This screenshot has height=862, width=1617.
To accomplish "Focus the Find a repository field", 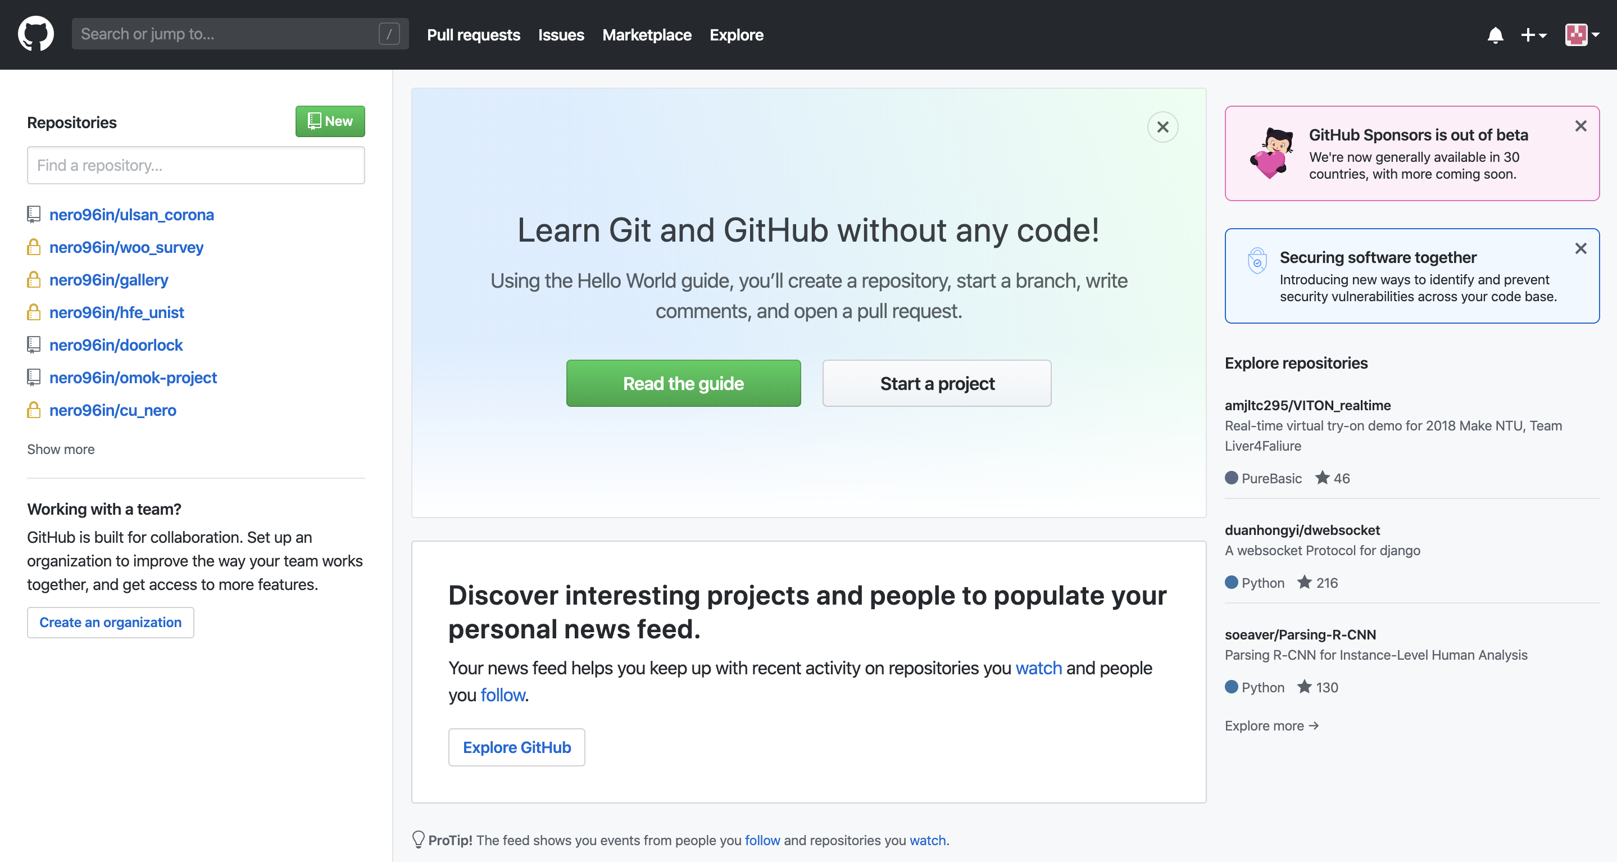I will [x=196, y=165].
